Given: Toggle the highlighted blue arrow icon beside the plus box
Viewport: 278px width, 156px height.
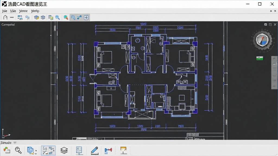Looking at the screenshot, I should (x=79, y=17).
